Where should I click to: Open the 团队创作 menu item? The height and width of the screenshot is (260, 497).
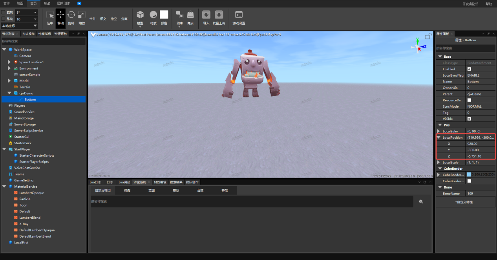click(x=64, y=3)
